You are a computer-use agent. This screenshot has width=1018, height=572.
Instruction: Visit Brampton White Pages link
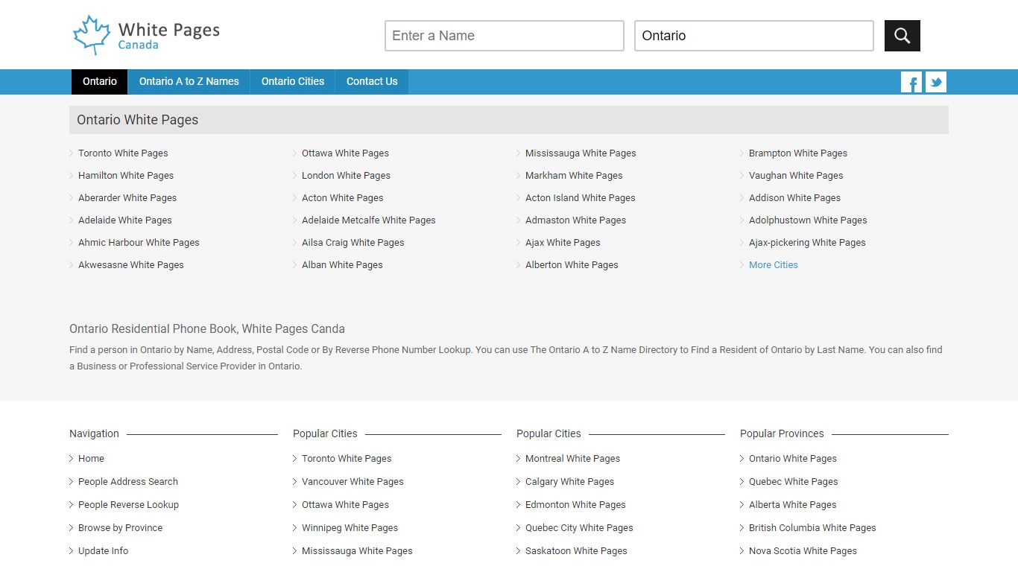click(798, 153)
